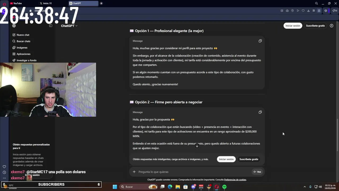Open the browser tab search icon
Screen dimensions: 339x191
(x=316, y=3)
